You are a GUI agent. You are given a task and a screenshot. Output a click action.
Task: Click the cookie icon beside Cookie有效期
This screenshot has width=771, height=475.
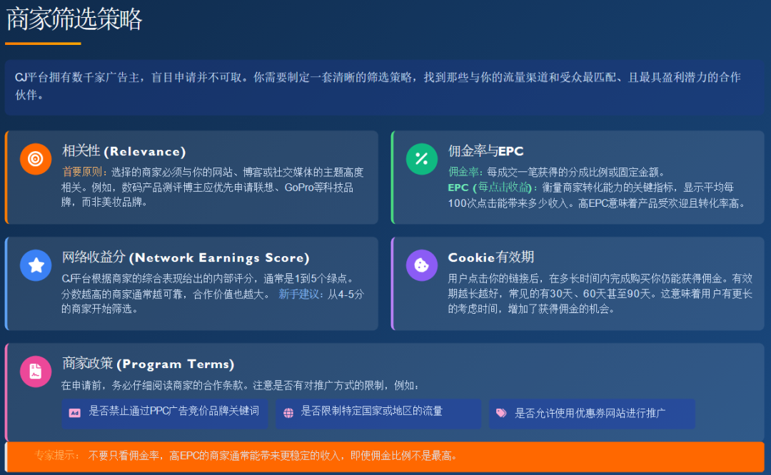(x=422, y=265)
